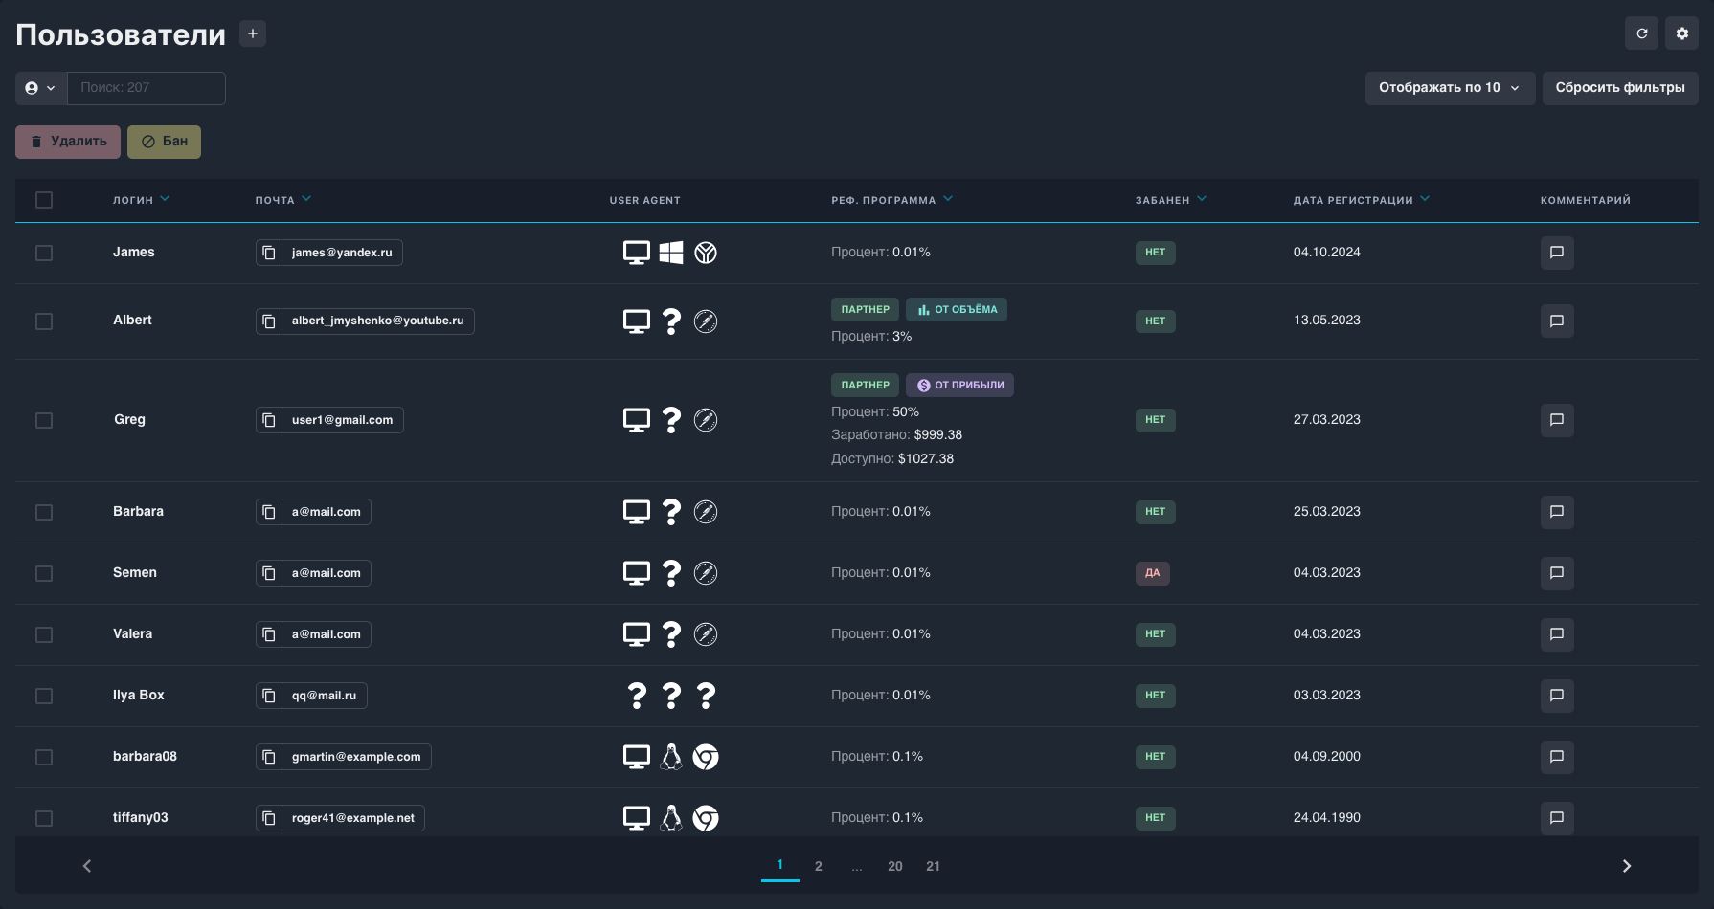
Task: Go to the previous page arrow
Action: 87,866
